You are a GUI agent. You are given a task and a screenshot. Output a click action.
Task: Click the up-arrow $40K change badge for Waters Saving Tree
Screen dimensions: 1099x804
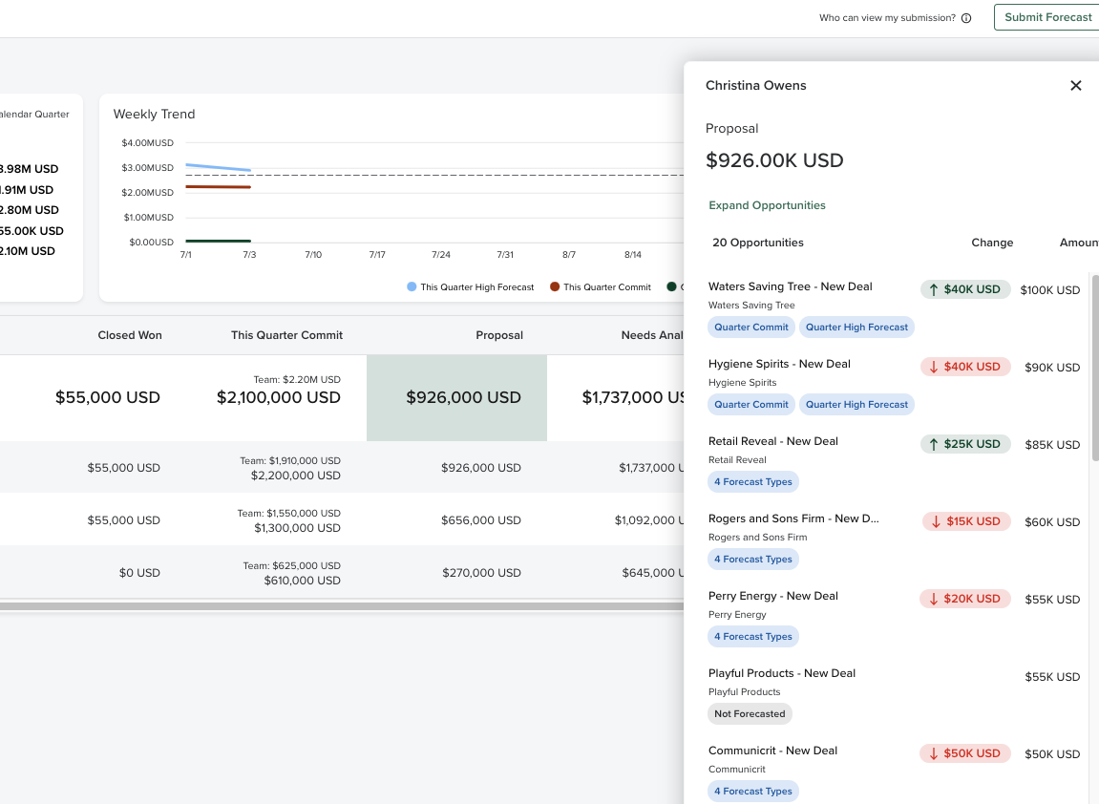coord(964,289)
